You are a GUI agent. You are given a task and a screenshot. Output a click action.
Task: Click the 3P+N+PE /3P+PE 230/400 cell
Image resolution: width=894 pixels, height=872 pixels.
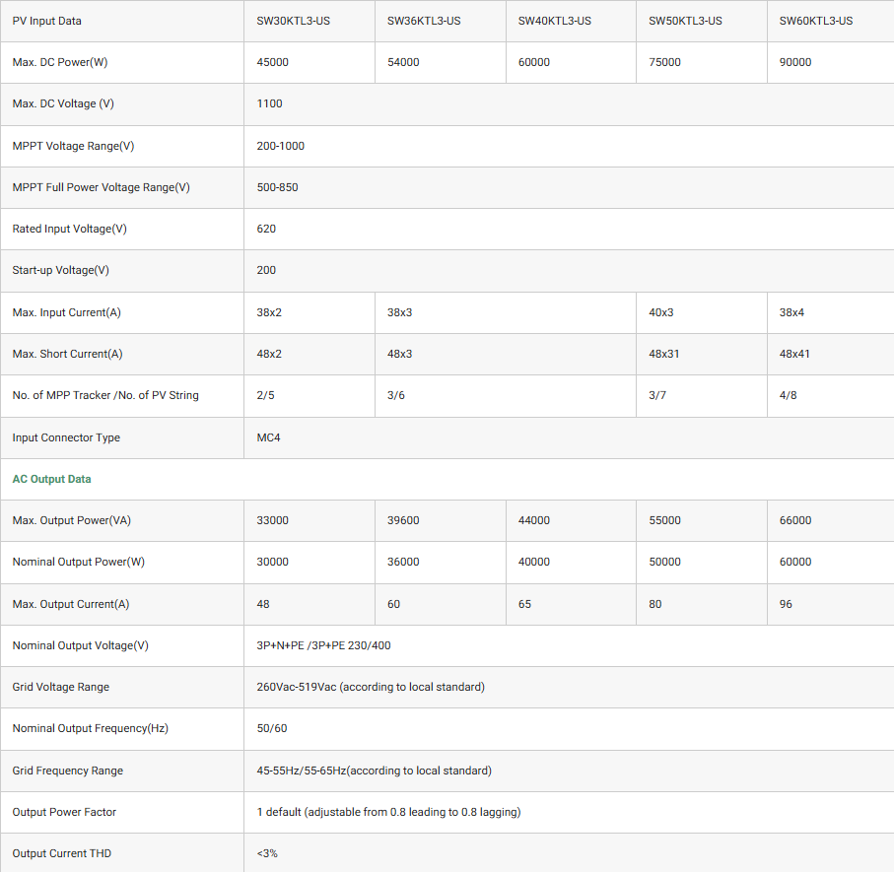coord(323,645)
